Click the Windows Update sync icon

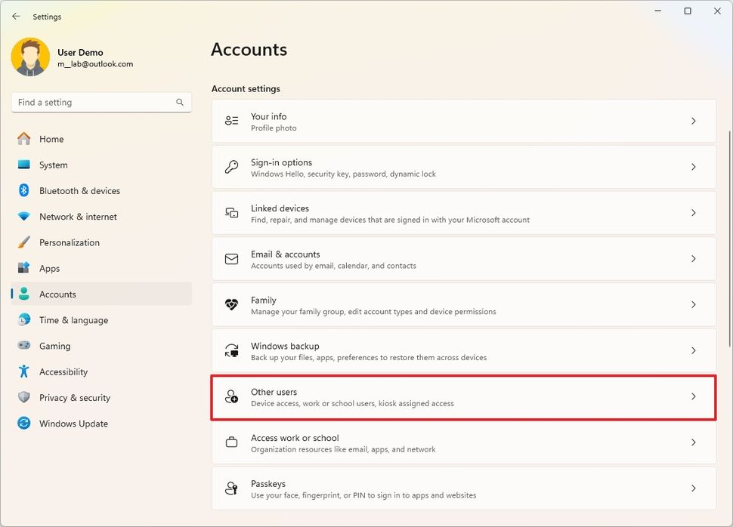(x=24, y=424)
